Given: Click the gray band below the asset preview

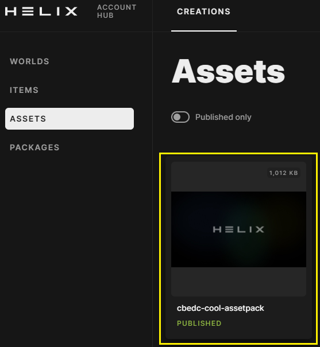Looking at the screenshot, I should 238,282.
